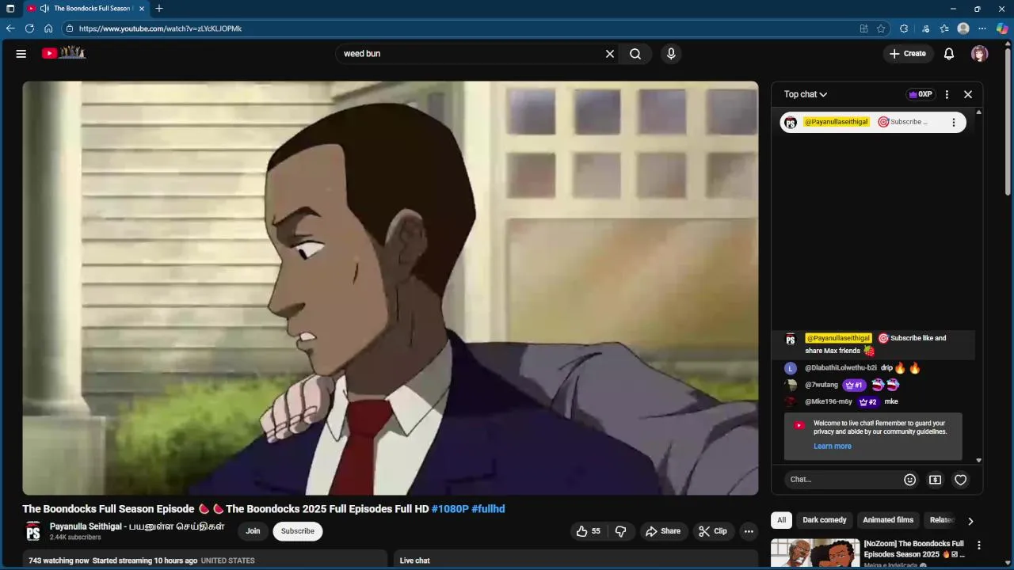Screen dimensions: 1014x570
Task: Open the browser favorites list
Action: pos(944,28)
